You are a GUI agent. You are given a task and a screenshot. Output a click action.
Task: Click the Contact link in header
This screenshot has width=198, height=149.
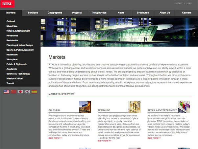coord(178,3)
